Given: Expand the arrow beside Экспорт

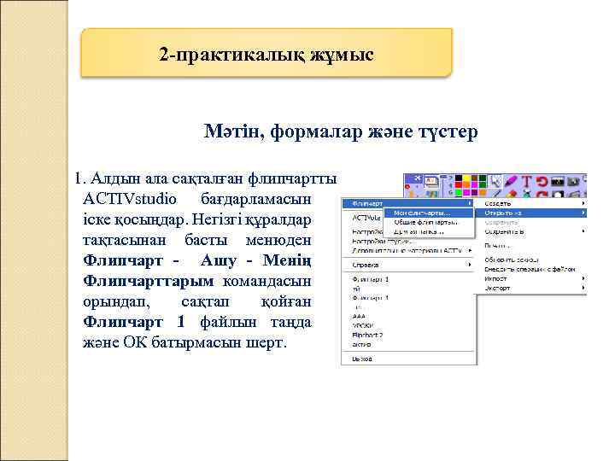Looking at the screenshot, I should [x=583, y=288].
